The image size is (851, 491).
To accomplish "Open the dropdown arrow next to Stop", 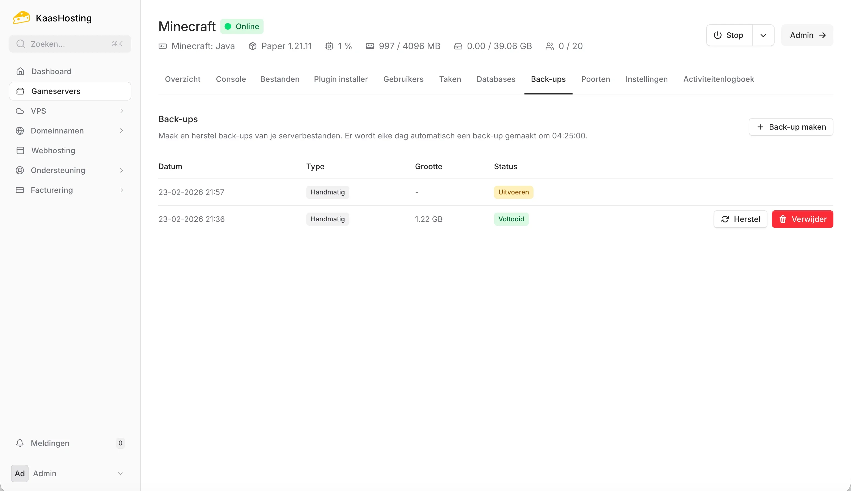I will click(764, 35).
